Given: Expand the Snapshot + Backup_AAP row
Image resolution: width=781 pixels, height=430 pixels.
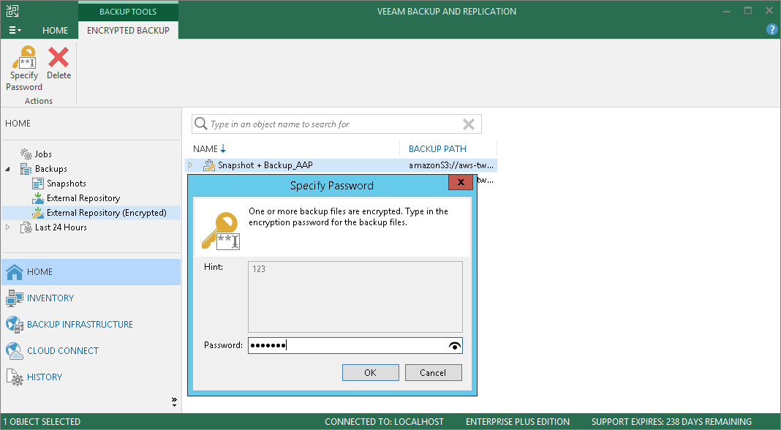Looking at the screenshot, I should (x=190, y=165).
